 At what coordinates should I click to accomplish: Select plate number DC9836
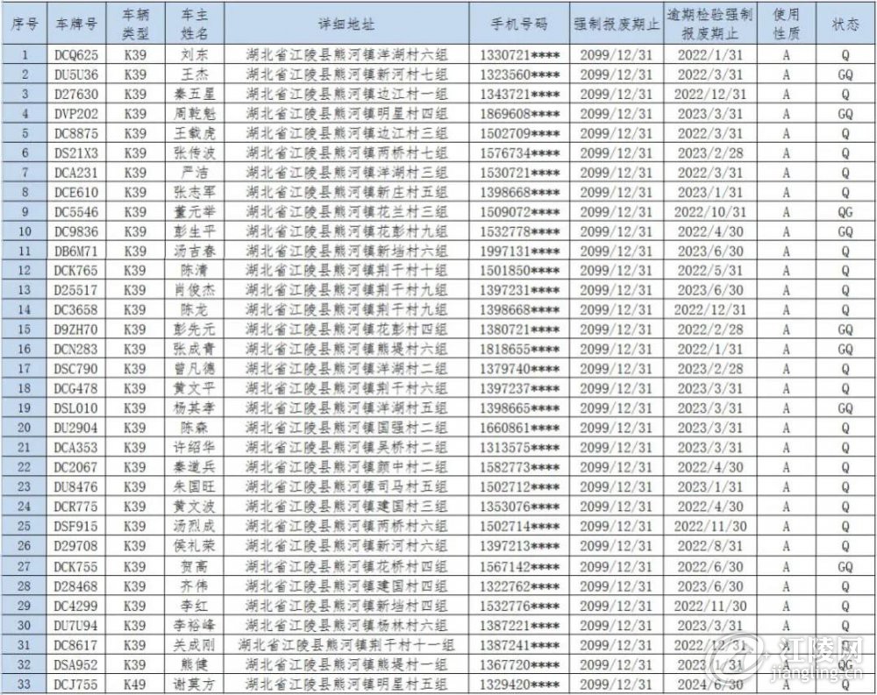pyautogui.click(x=76, y=231)
